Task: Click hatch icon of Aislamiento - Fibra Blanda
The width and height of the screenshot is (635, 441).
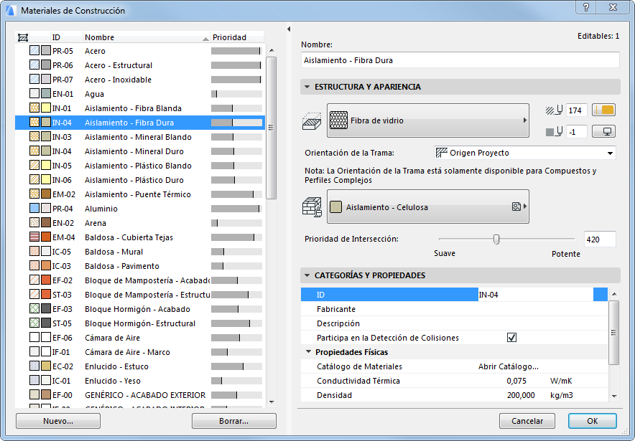Action: (x=34, y=108)
